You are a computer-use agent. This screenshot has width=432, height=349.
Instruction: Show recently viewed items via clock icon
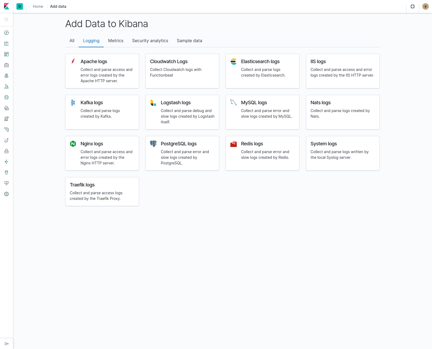(6, 19)
